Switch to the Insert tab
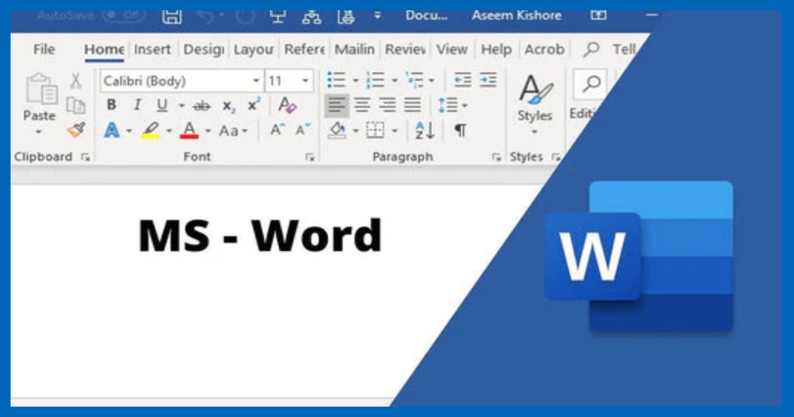Viewport: 794px width, 417px height. (152, 49)
